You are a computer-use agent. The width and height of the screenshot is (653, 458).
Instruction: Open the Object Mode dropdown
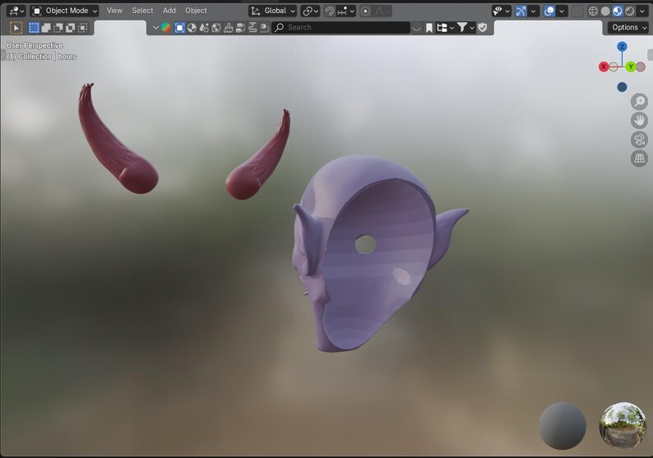click(65, 11)
